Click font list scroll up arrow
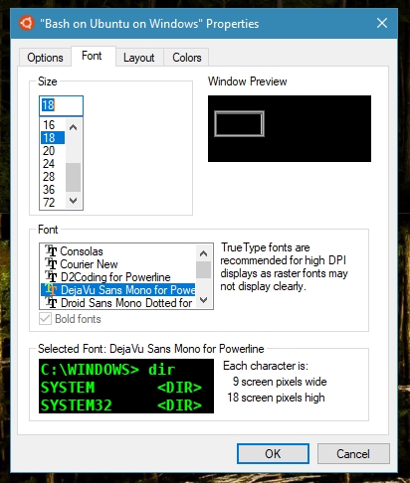Screen dimensions: 410x483 (x=204, y=253)
